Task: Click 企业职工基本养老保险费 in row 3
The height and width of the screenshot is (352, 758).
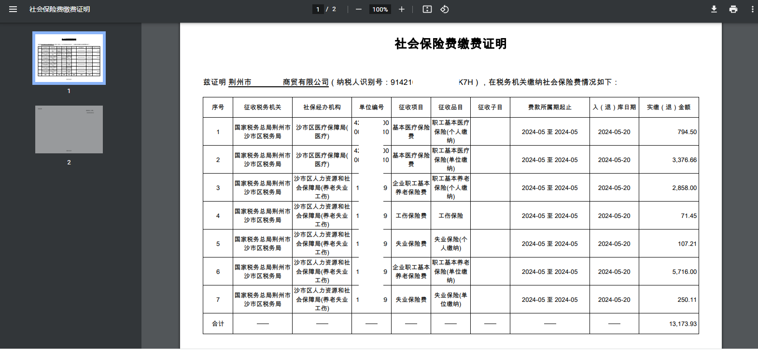Action: coord(411,188)
